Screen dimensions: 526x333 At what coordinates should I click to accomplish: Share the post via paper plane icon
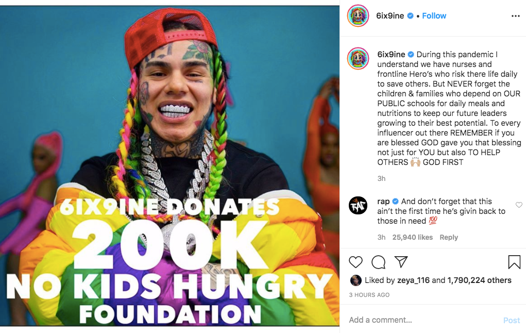[x=401, y=262]
